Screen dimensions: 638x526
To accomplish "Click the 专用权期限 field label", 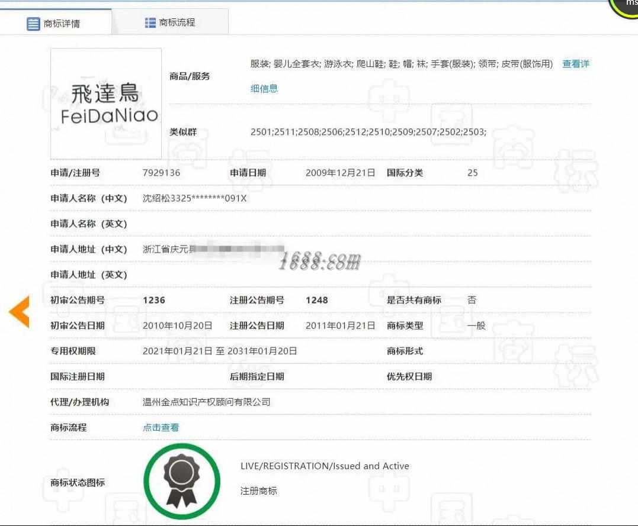I will click(x=73, y=351).
